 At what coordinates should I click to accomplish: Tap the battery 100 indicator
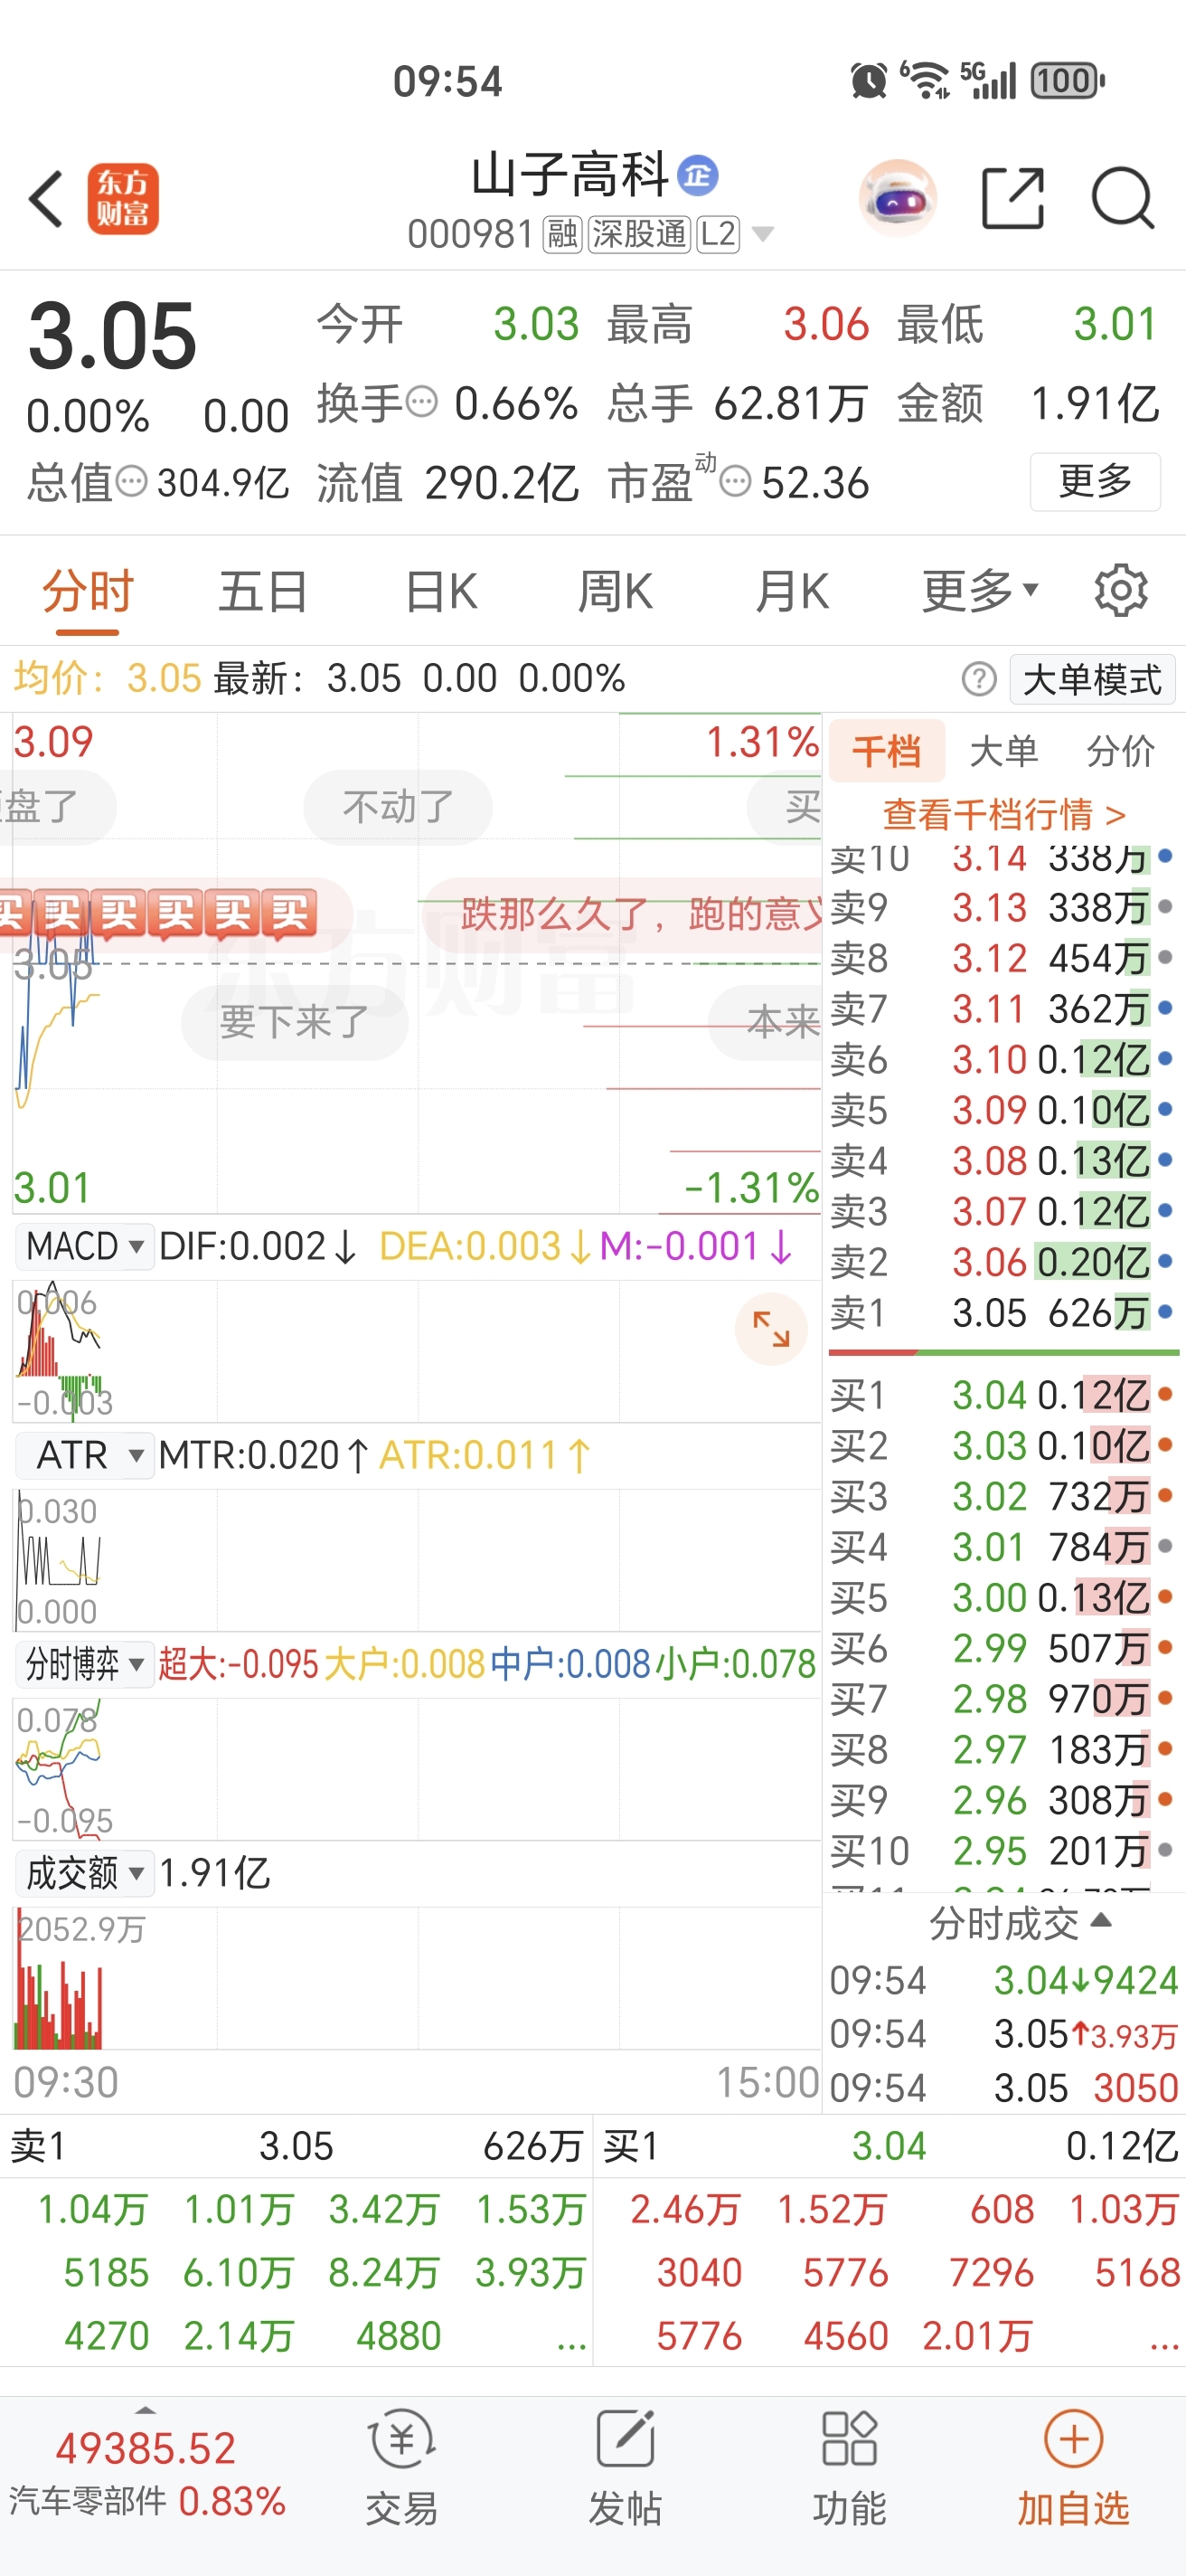tap(1067, 80)
